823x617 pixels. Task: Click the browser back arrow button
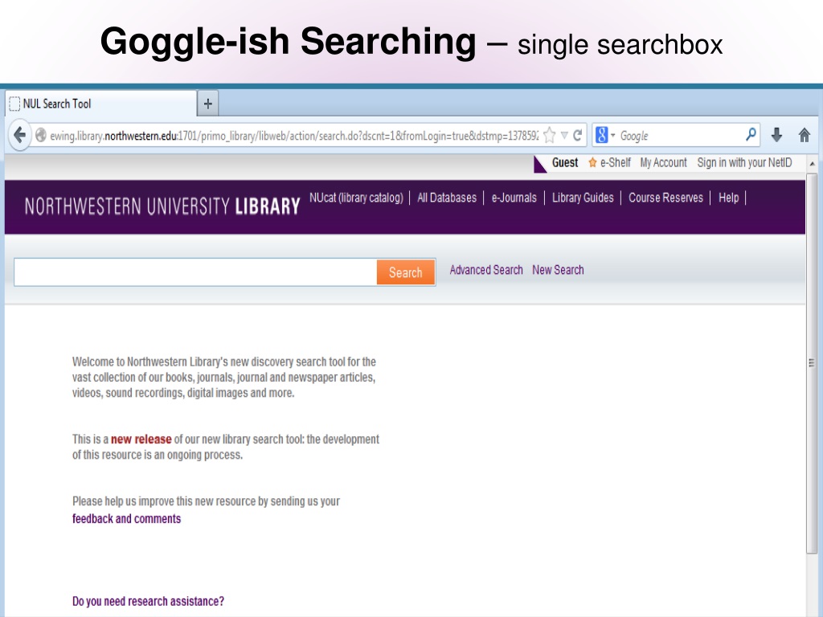19,135
